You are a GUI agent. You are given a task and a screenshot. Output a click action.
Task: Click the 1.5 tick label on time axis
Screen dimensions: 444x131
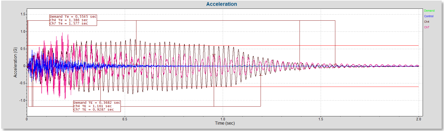321,119
